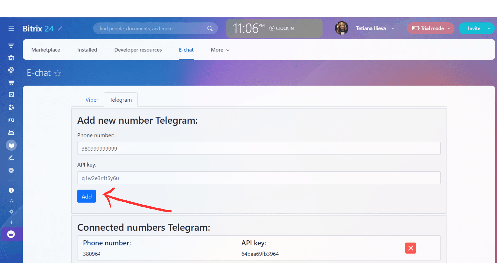
Task: Click the group people sidebar icon
Action: [x=11, y=107]
